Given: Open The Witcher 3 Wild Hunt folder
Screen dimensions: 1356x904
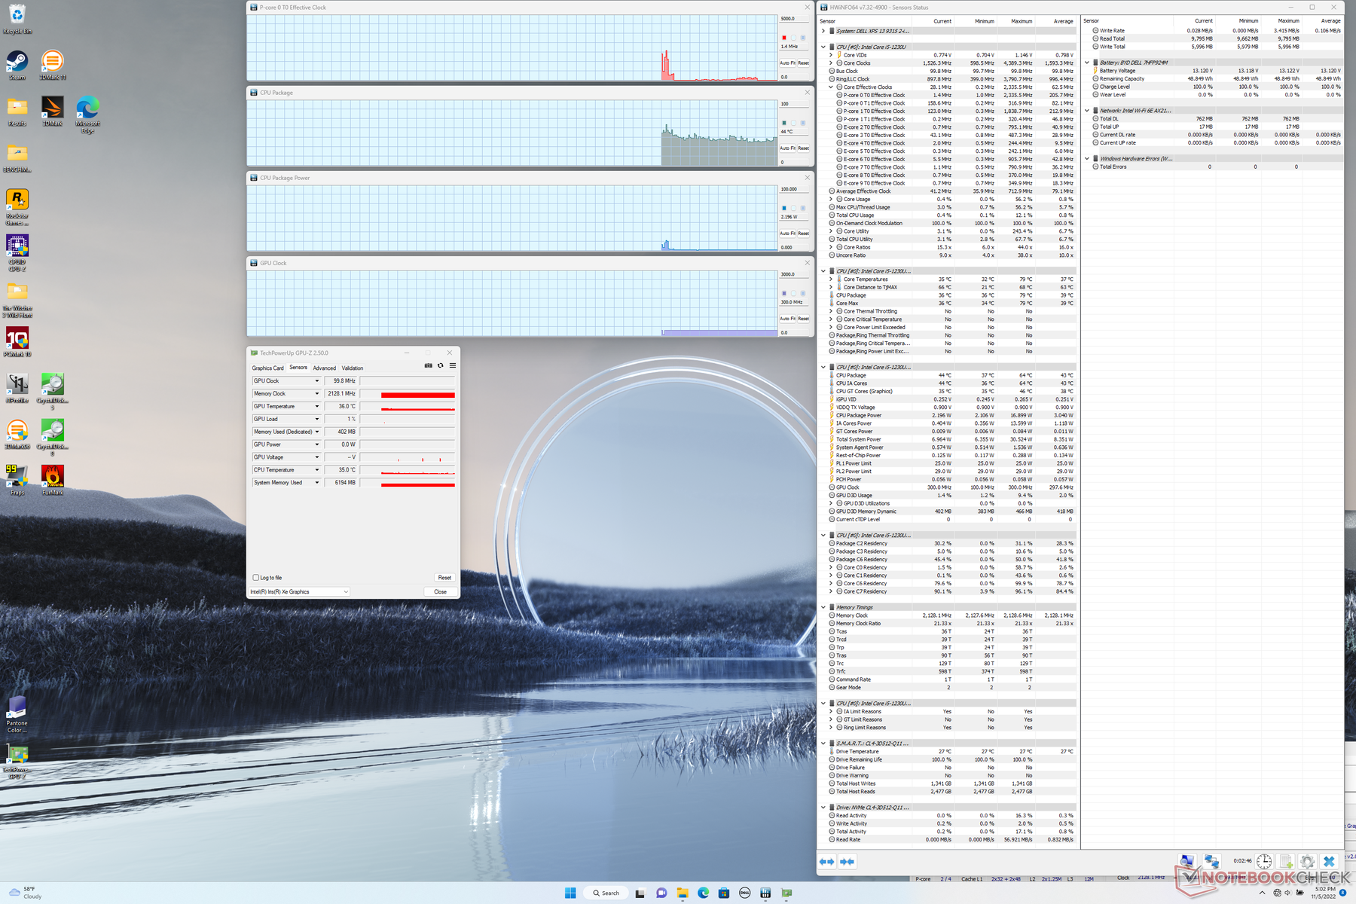Looking at the screenshot, I should 17,300.
